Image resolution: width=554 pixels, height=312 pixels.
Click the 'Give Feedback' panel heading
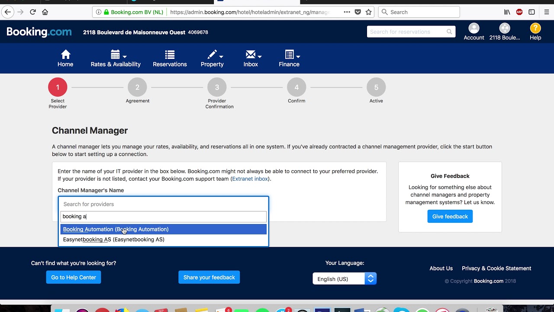coord(450,176)
